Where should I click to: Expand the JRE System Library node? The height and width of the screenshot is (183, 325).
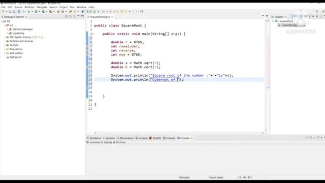pos(5,37)
